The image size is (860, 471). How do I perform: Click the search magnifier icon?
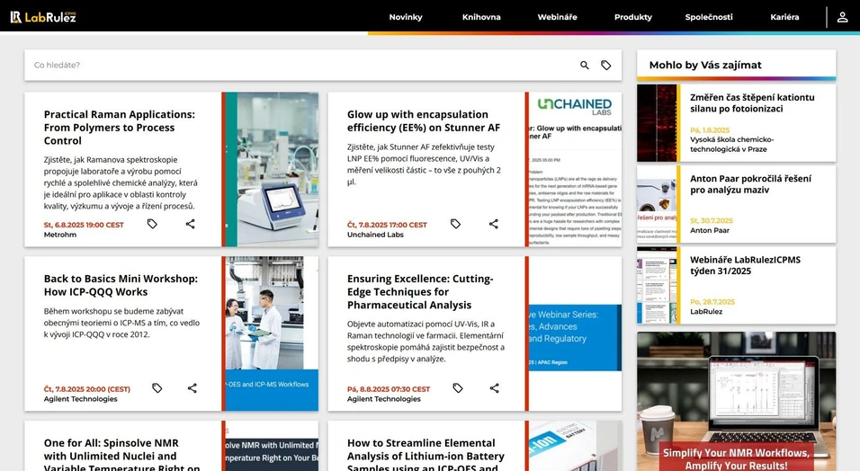click(x=585, y=66)
